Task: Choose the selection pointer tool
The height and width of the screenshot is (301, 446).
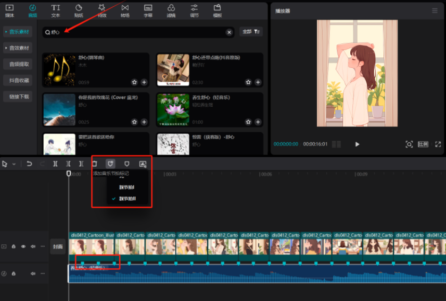Action: click(x=5, y=164)
